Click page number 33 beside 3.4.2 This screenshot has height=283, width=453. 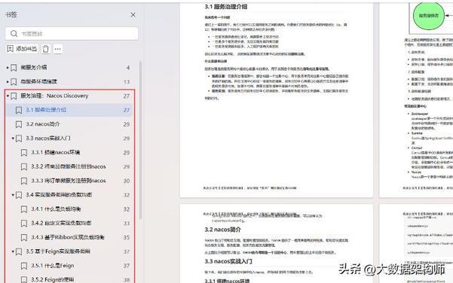coord(127,224)
